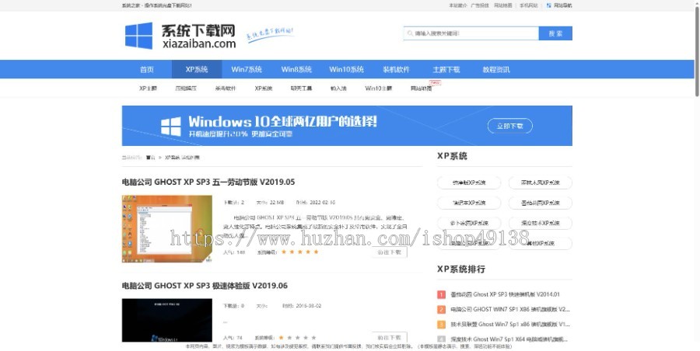Click 萝卜家园XP系统 category pill

pyautogui.click(x=469, y=223)
